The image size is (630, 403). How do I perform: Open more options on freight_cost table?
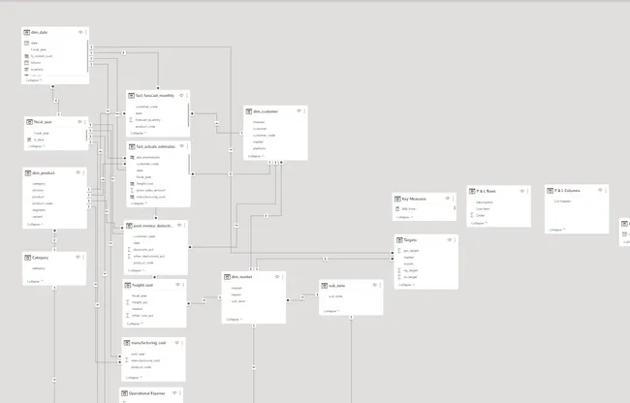(183, 285)
